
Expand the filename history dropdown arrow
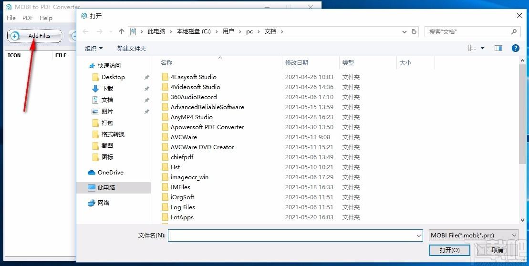(x=419, y=235)
